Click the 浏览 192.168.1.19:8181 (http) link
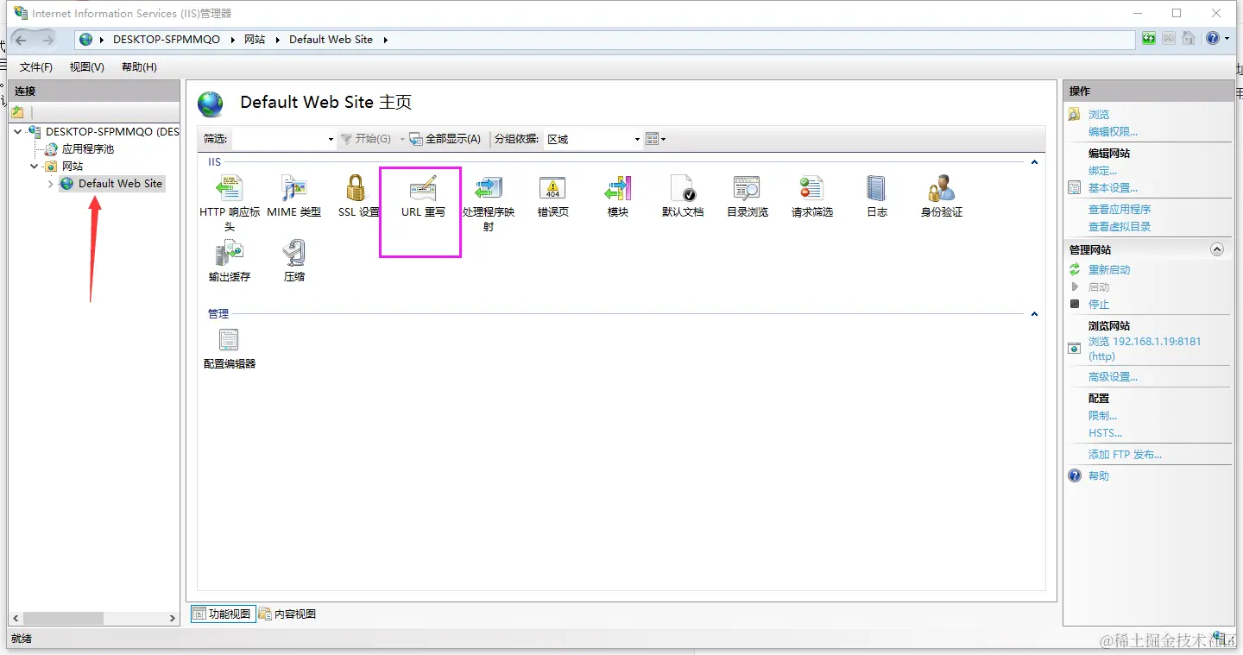Screen dimensions: 1243x655 click(1145, 349)
